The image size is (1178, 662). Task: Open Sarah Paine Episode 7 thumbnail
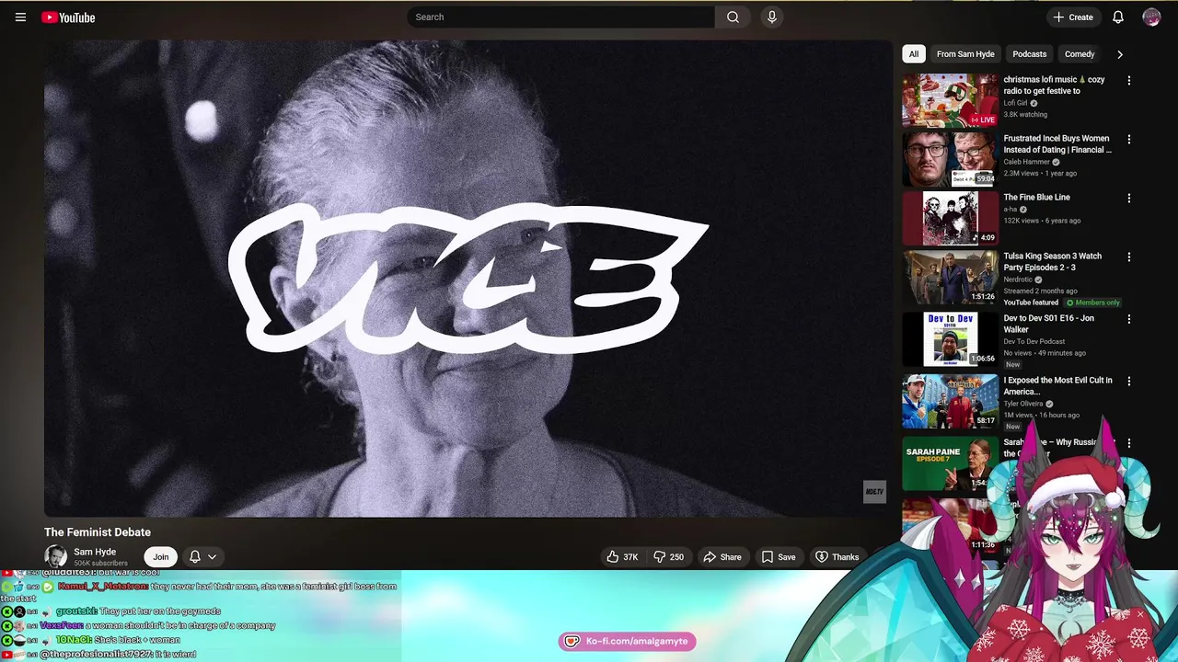(x=950, y=462)
